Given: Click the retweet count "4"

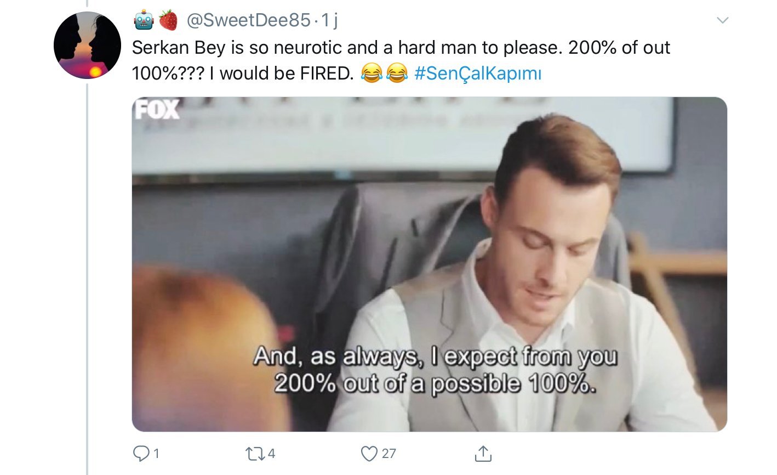Looking at the screenshot, I should [271, 453].
